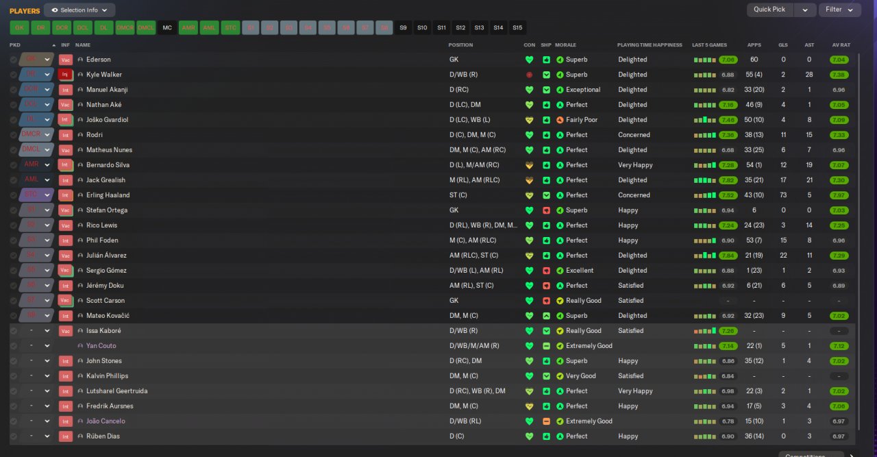Click Kyle Walker's red injured condition icon
Screen dimensions: 877x457
(x=529, y=75)
